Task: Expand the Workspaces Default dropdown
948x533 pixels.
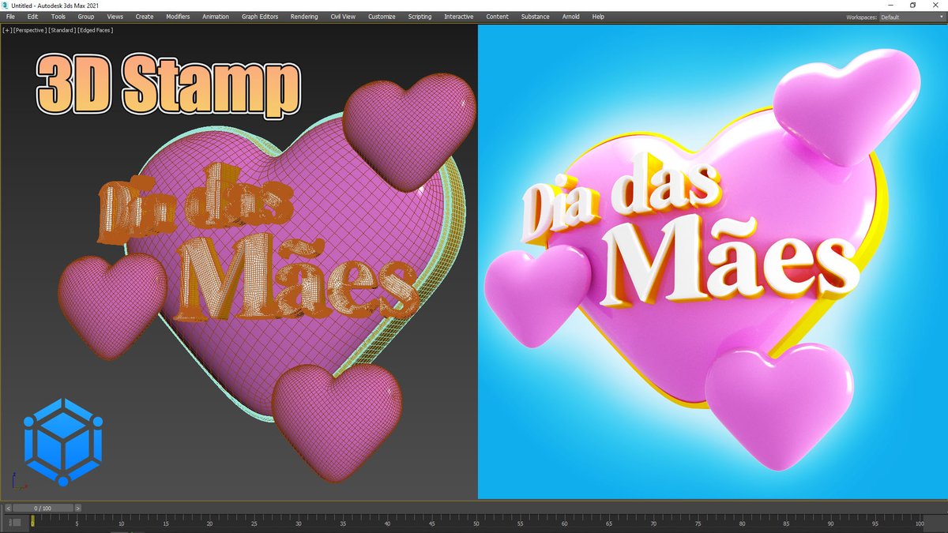Action: pos(911,17)
